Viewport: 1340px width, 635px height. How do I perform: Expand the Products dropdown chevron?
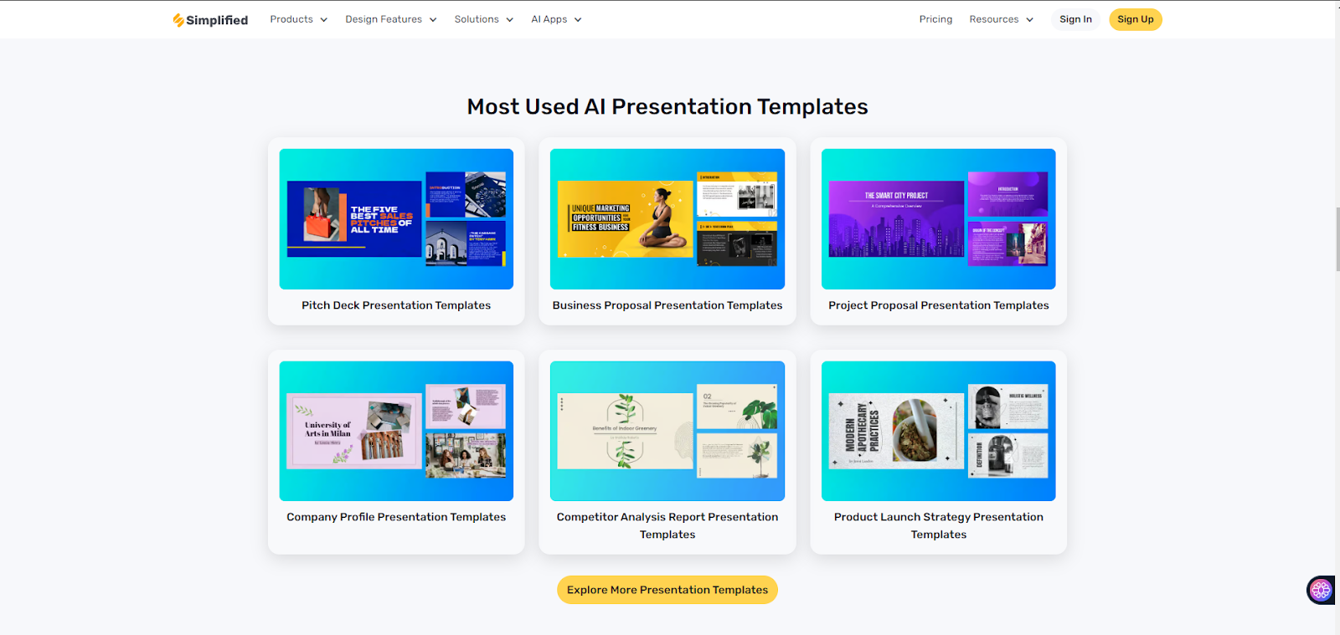323,20
